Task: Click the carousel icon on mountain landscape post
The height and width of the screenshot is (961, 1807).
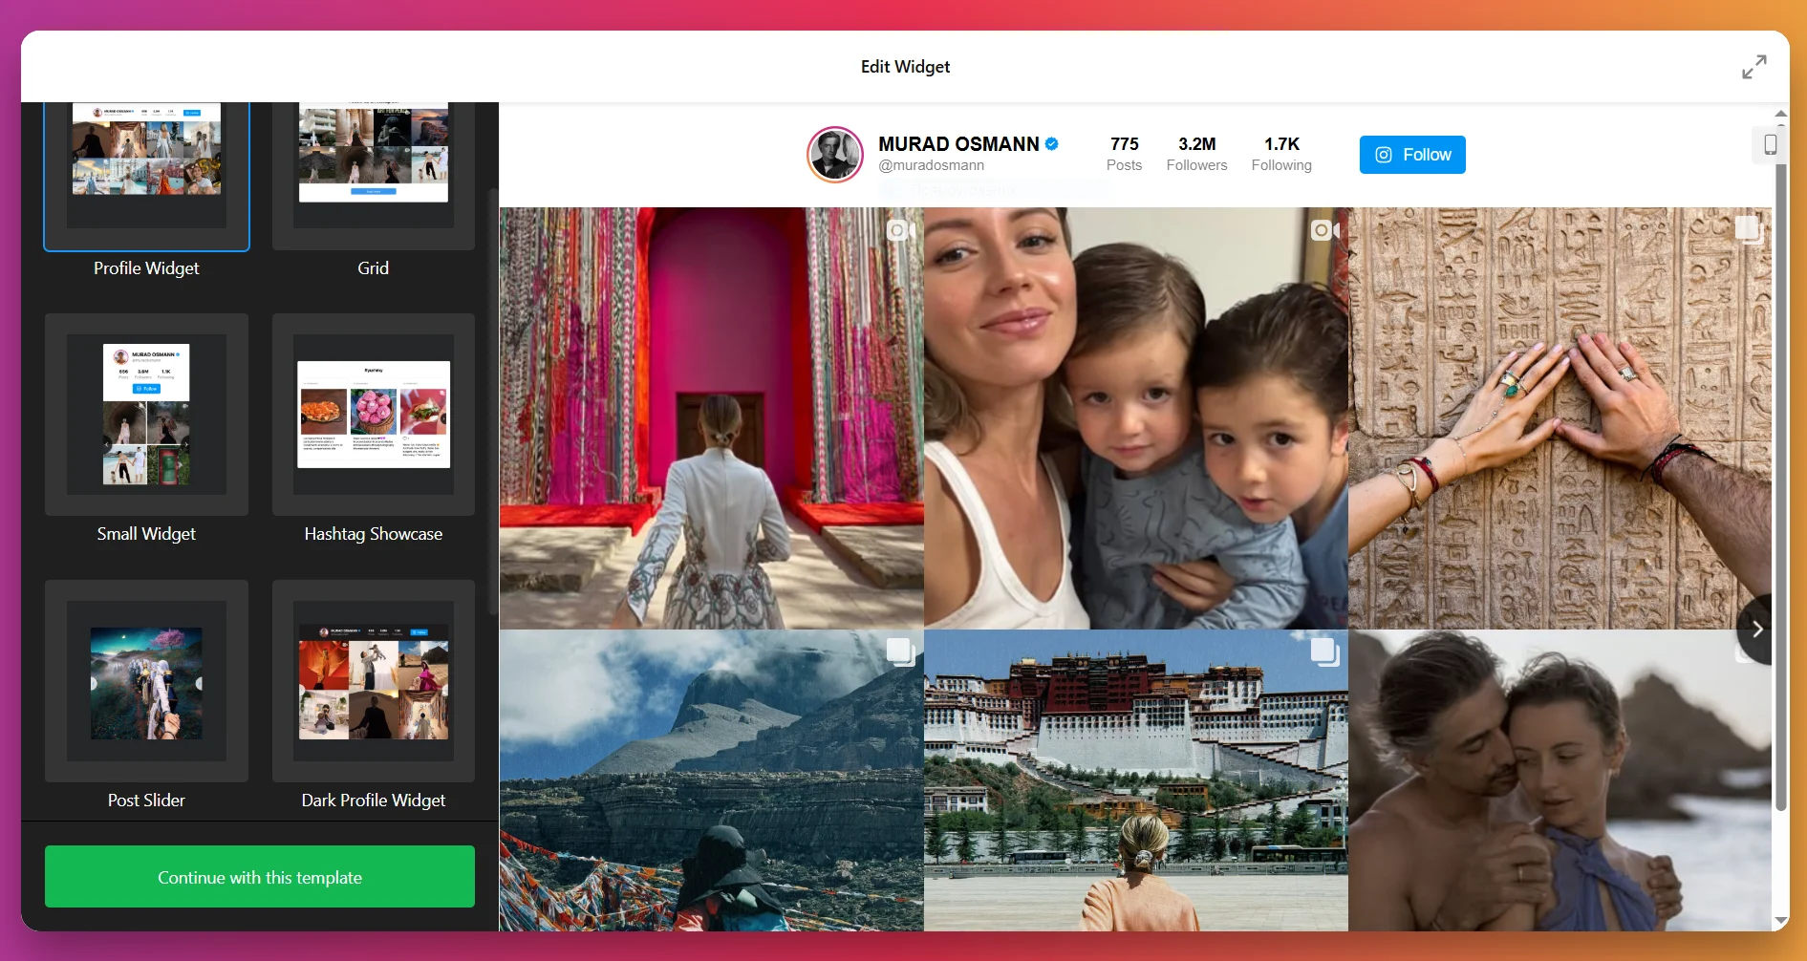Action: 900,651
